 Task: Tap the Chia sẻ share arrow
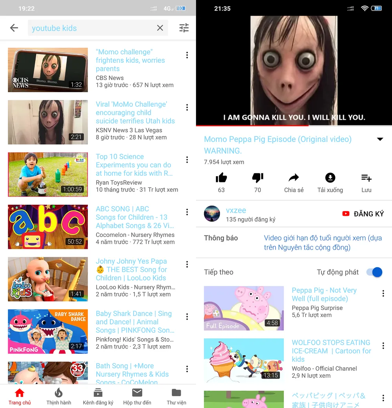click(x=294, y=178)
